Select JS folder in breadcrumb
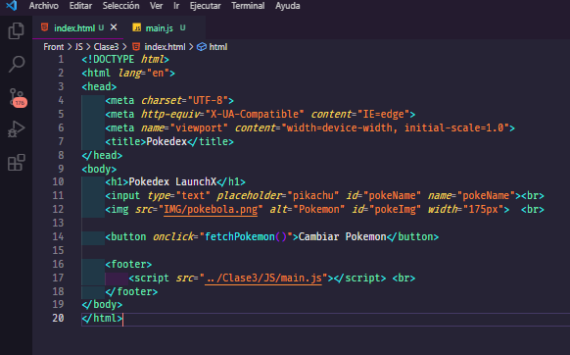 79,47
